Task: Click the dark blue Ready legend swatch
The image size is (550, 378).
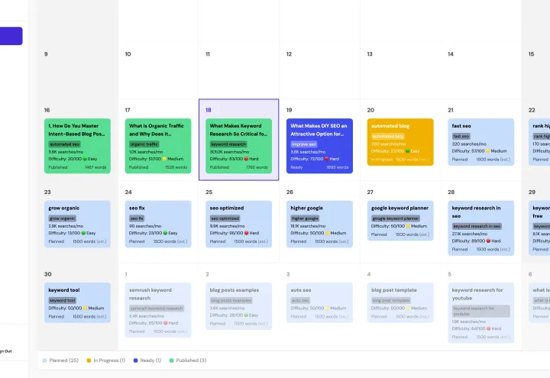Action: coord(135,360)
